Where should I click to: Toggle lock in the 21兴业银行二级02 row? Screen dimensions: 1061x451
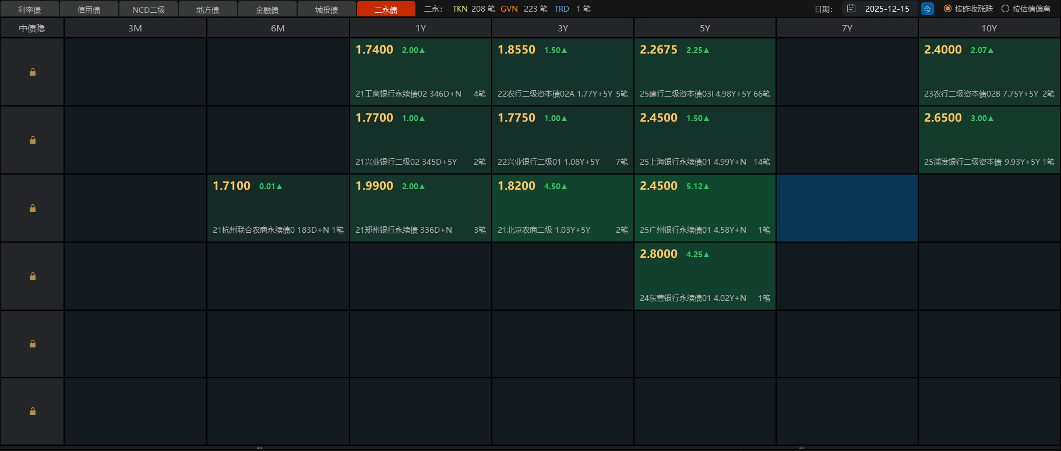33,140
